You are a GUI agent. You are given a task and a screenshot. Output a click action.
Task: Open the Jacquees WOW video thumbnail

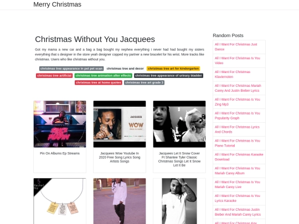pyautogui.click(x=120, y=124)
